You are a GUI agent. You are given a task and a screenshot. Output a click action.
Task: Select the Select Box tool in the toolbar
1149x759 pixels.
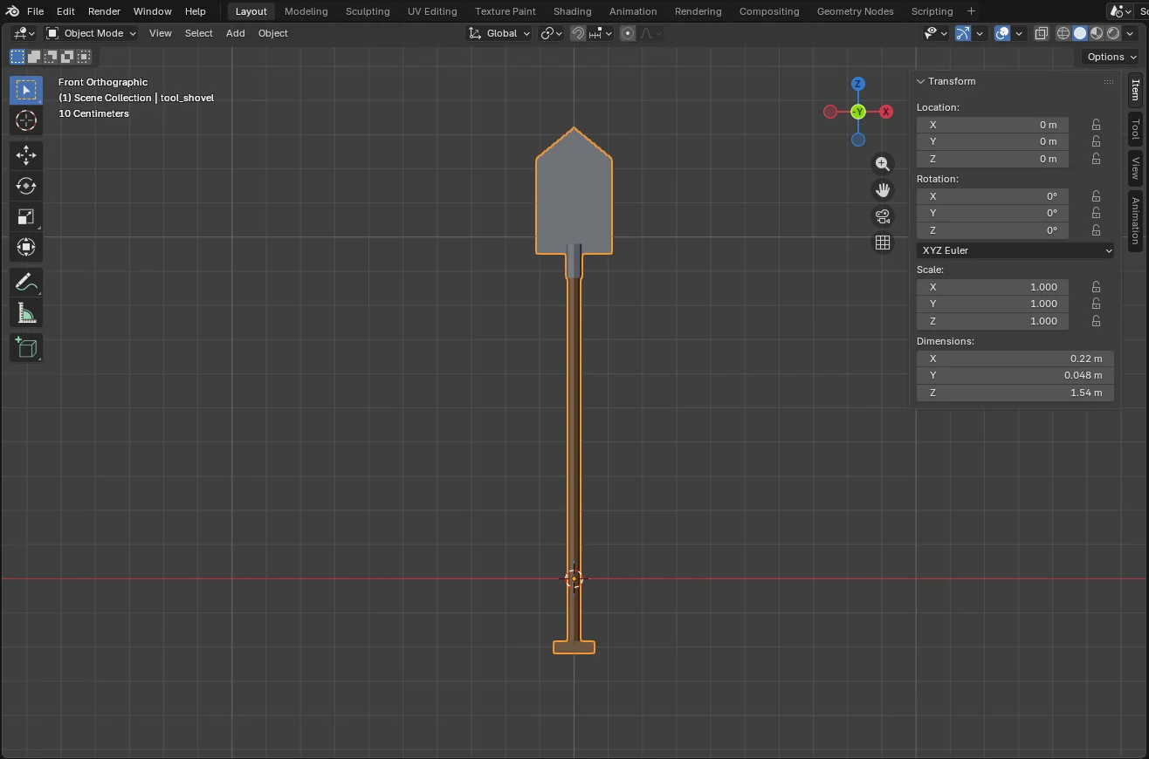click(25, 90)
